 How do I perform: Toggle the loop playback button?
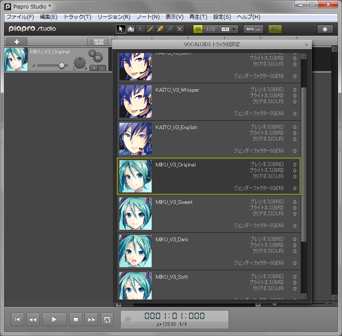107,319
